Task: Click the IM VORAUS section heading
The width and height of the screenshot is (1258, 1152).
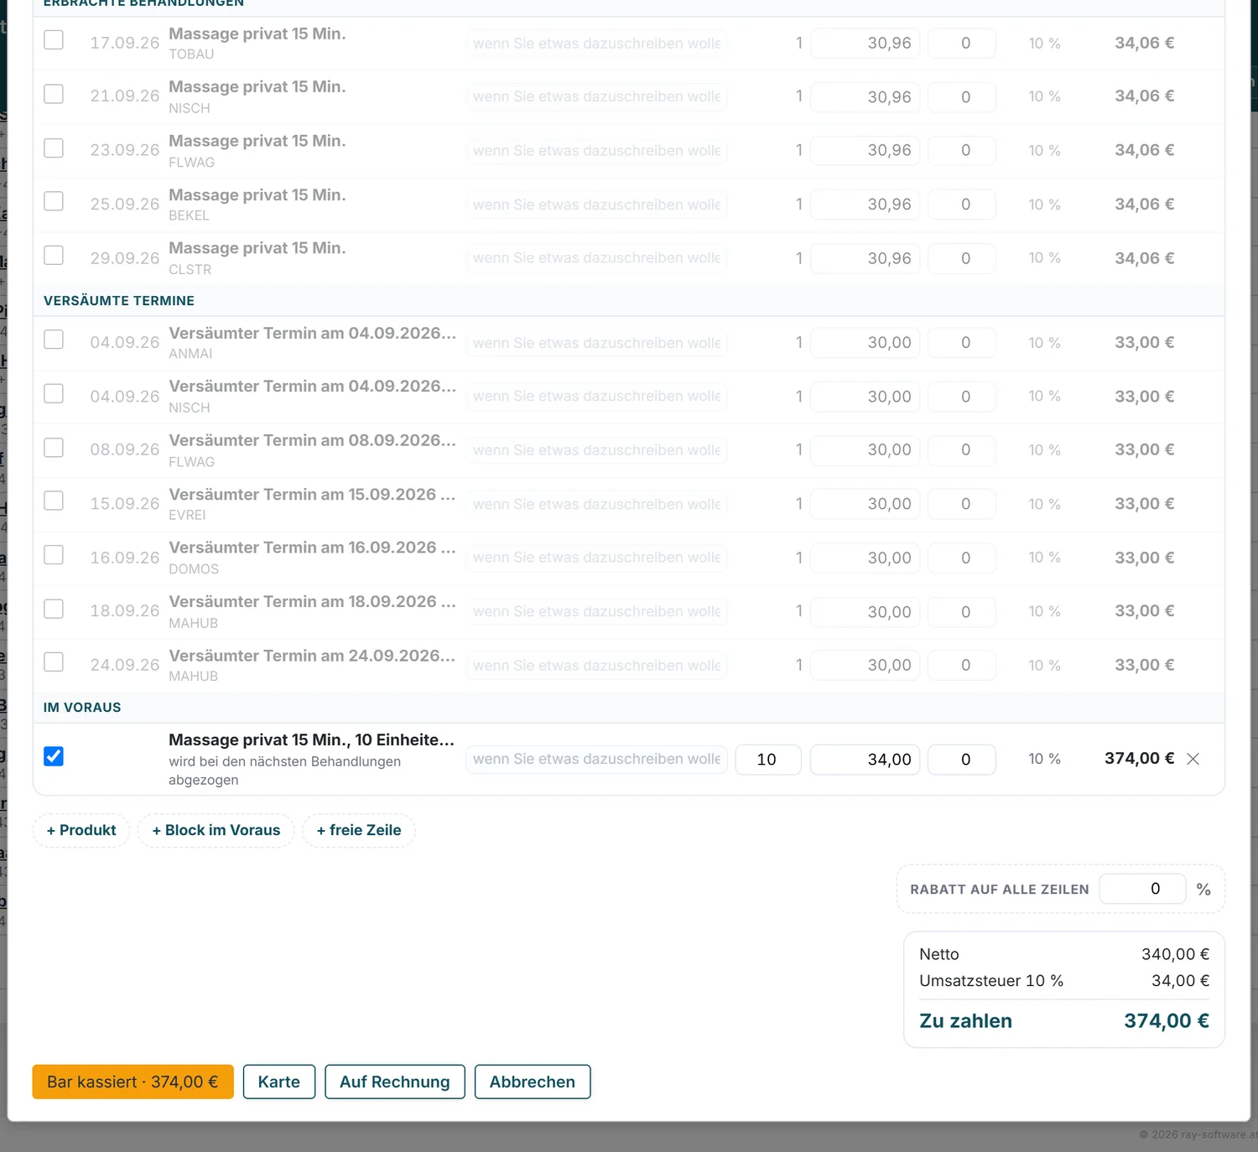Action: [x=82, y=708]
